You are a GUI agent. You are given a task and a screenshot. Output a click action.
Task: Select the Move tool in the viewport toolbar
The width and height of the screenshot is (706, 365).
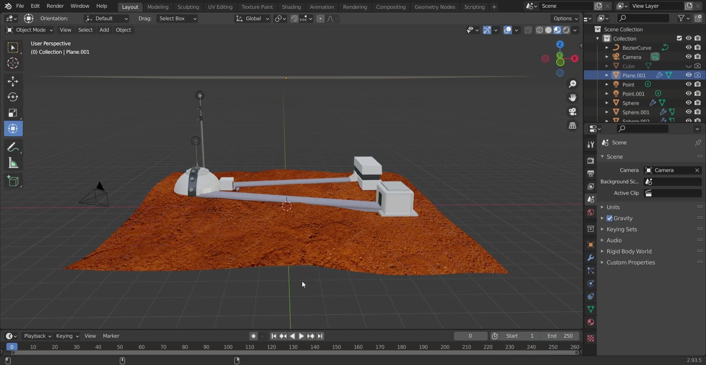coord(13,81)
